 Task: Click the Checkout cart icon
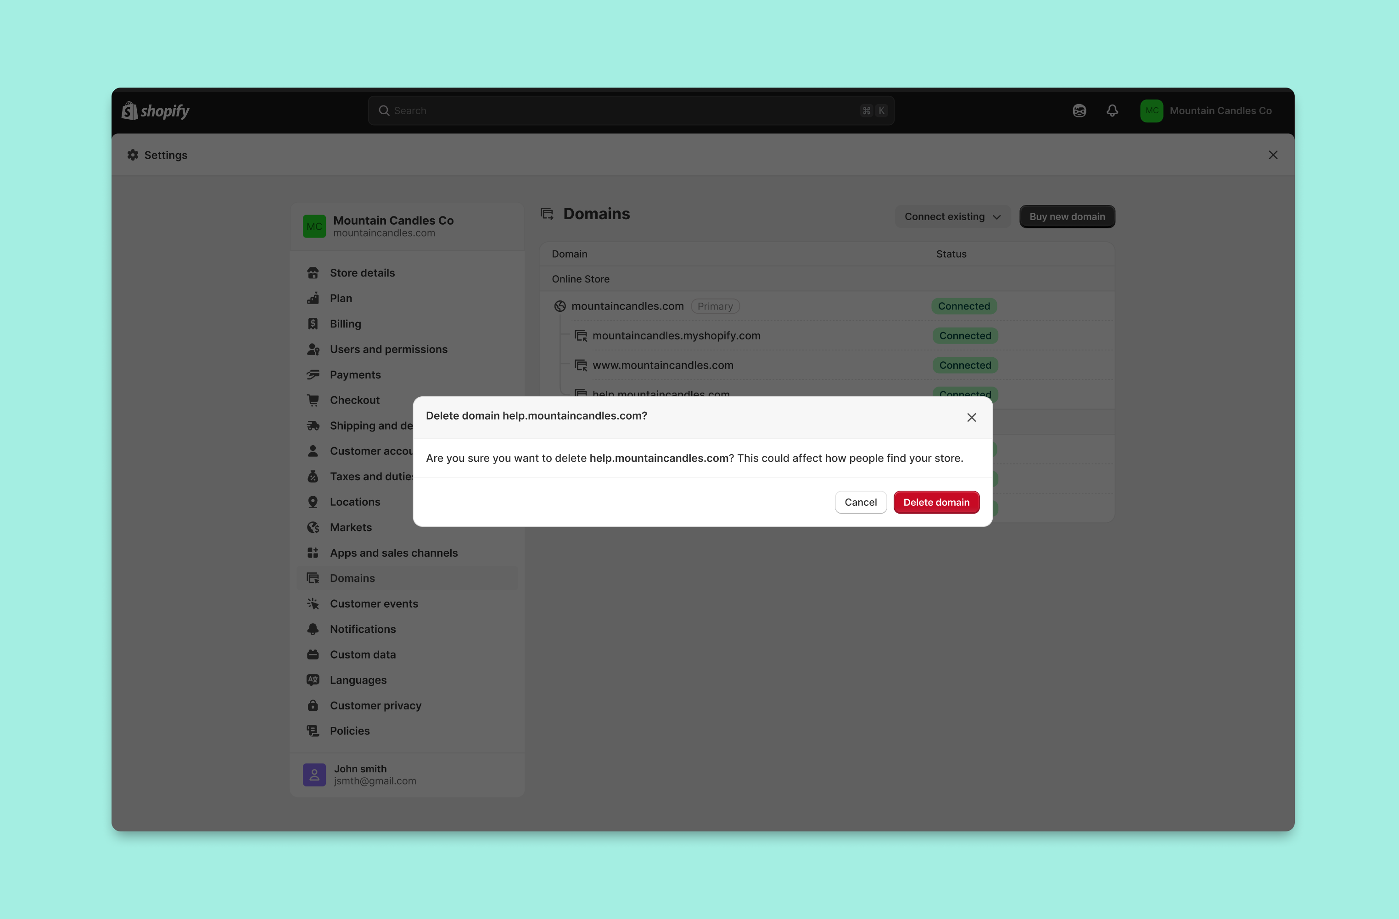pyautogui.click(x=313, y=400)
